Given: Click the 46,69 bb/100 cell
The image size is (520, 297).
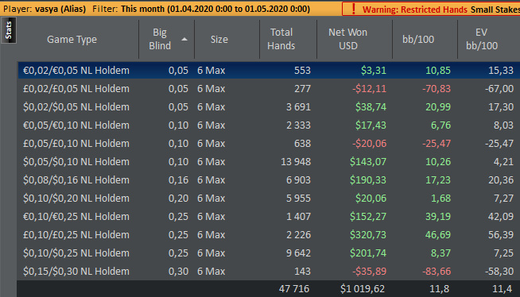Looking at the screenshot, I should 438,234.
